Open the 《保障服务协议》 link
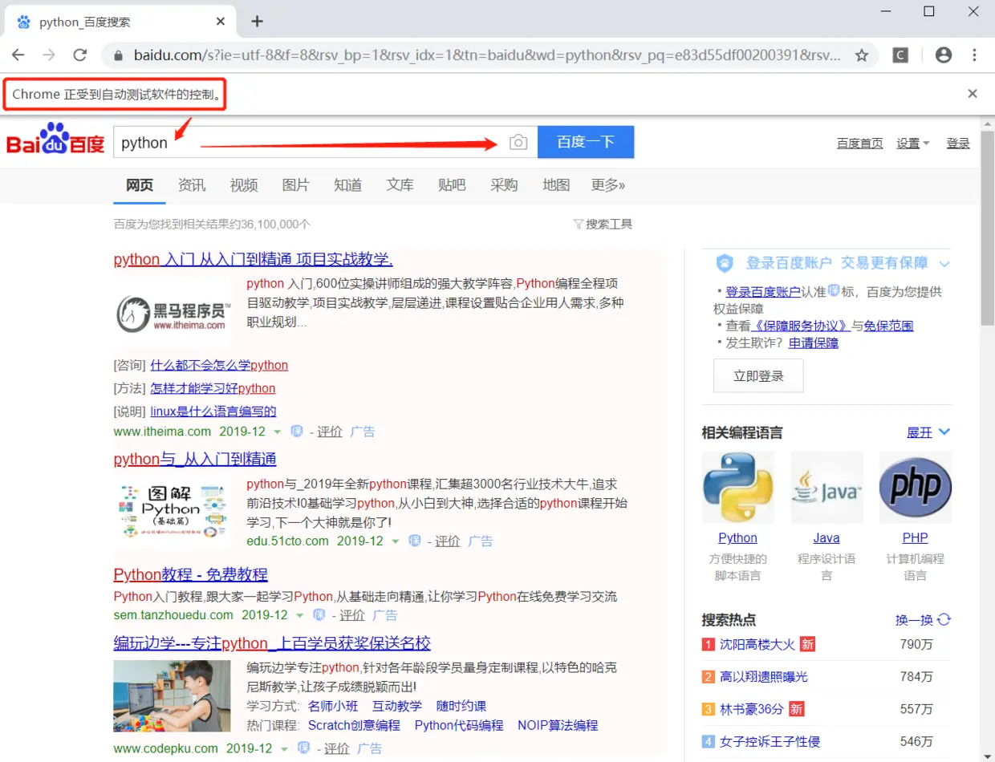 pos(801,326)
